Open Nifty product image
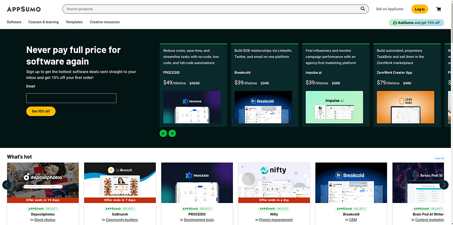This screenshot has width=453, height=225. 274,183
